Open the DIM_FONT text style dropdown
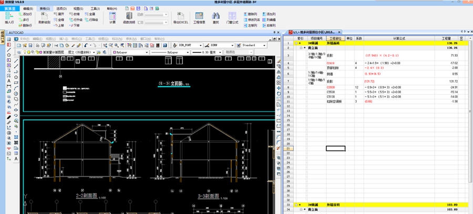Screen dimensions: 473x214 [x=201, y=46]
